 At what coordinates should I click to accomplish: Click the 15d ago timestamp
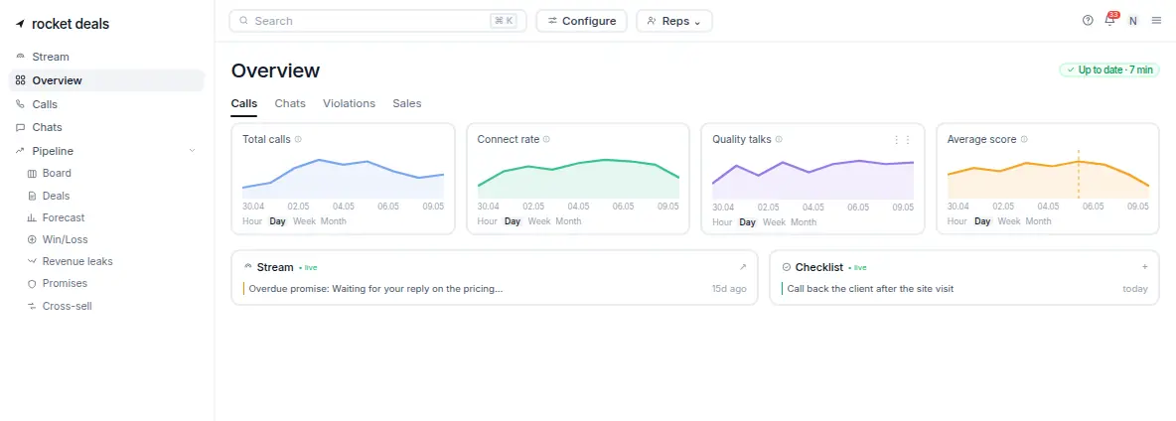pyautogui.click(x=729, y=288)
